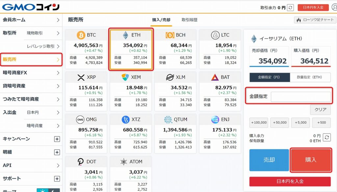Click the Cosmos ATOM icon
This screenshot has width=337, height=192.
click(124, 162)
